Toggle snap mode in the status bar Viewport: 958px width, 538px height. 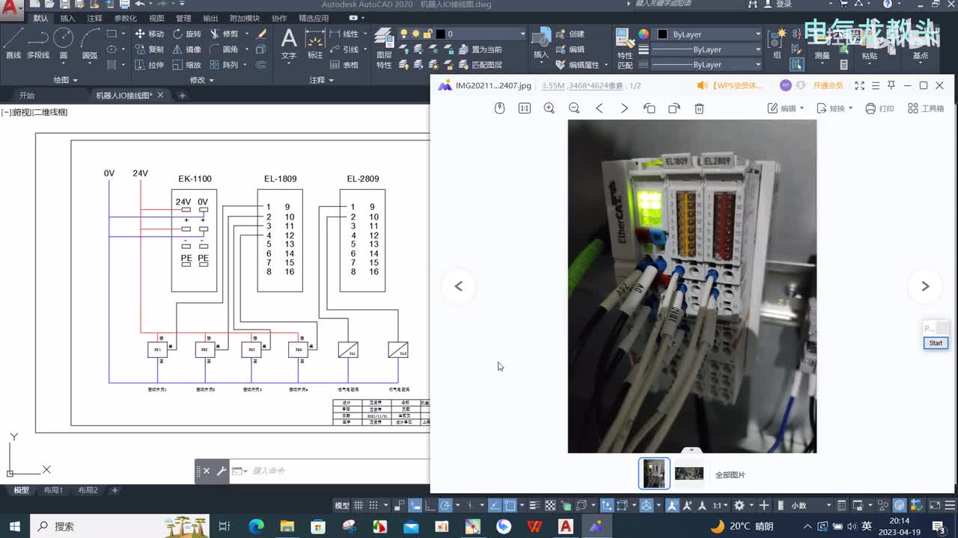point(373,505)
